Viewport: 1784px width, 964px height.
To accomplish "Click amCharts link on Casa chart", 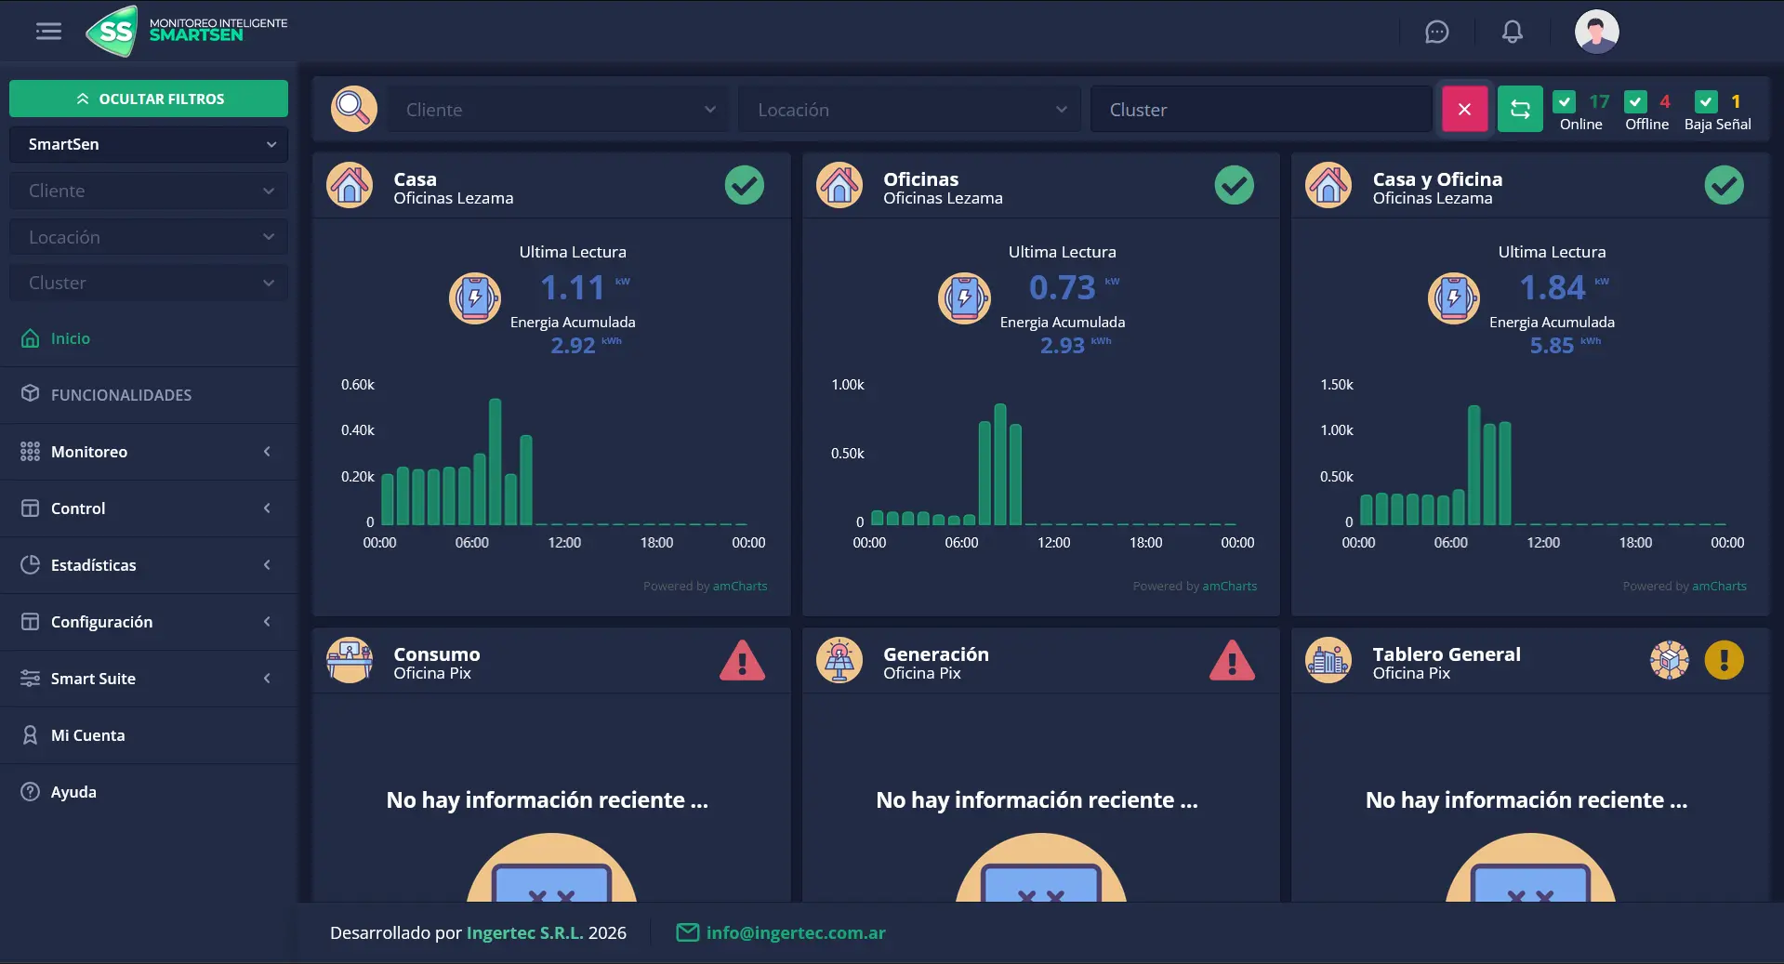I will [x=740, y=587].
